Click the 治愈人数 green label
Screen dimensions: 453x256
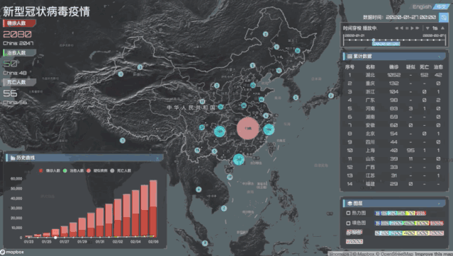(x=19, y=53)
